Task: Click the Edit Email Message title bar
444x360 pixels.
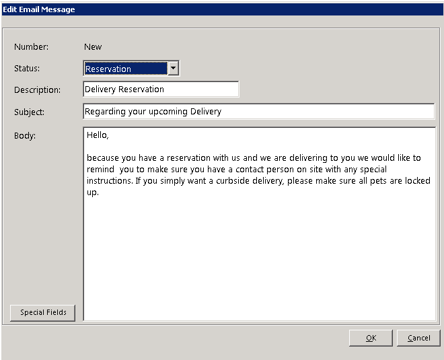Action: [222, 9]
